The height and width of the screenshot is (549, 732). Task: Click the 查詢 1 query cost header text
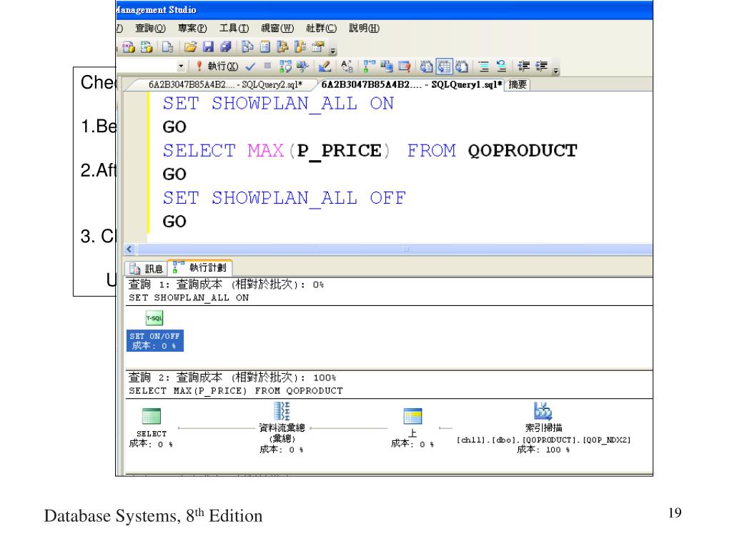[x=227, y=285]
